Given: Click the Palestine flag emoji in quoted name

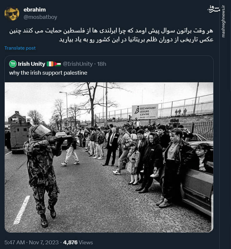Looking at the screenshot, I should (57, 64).
